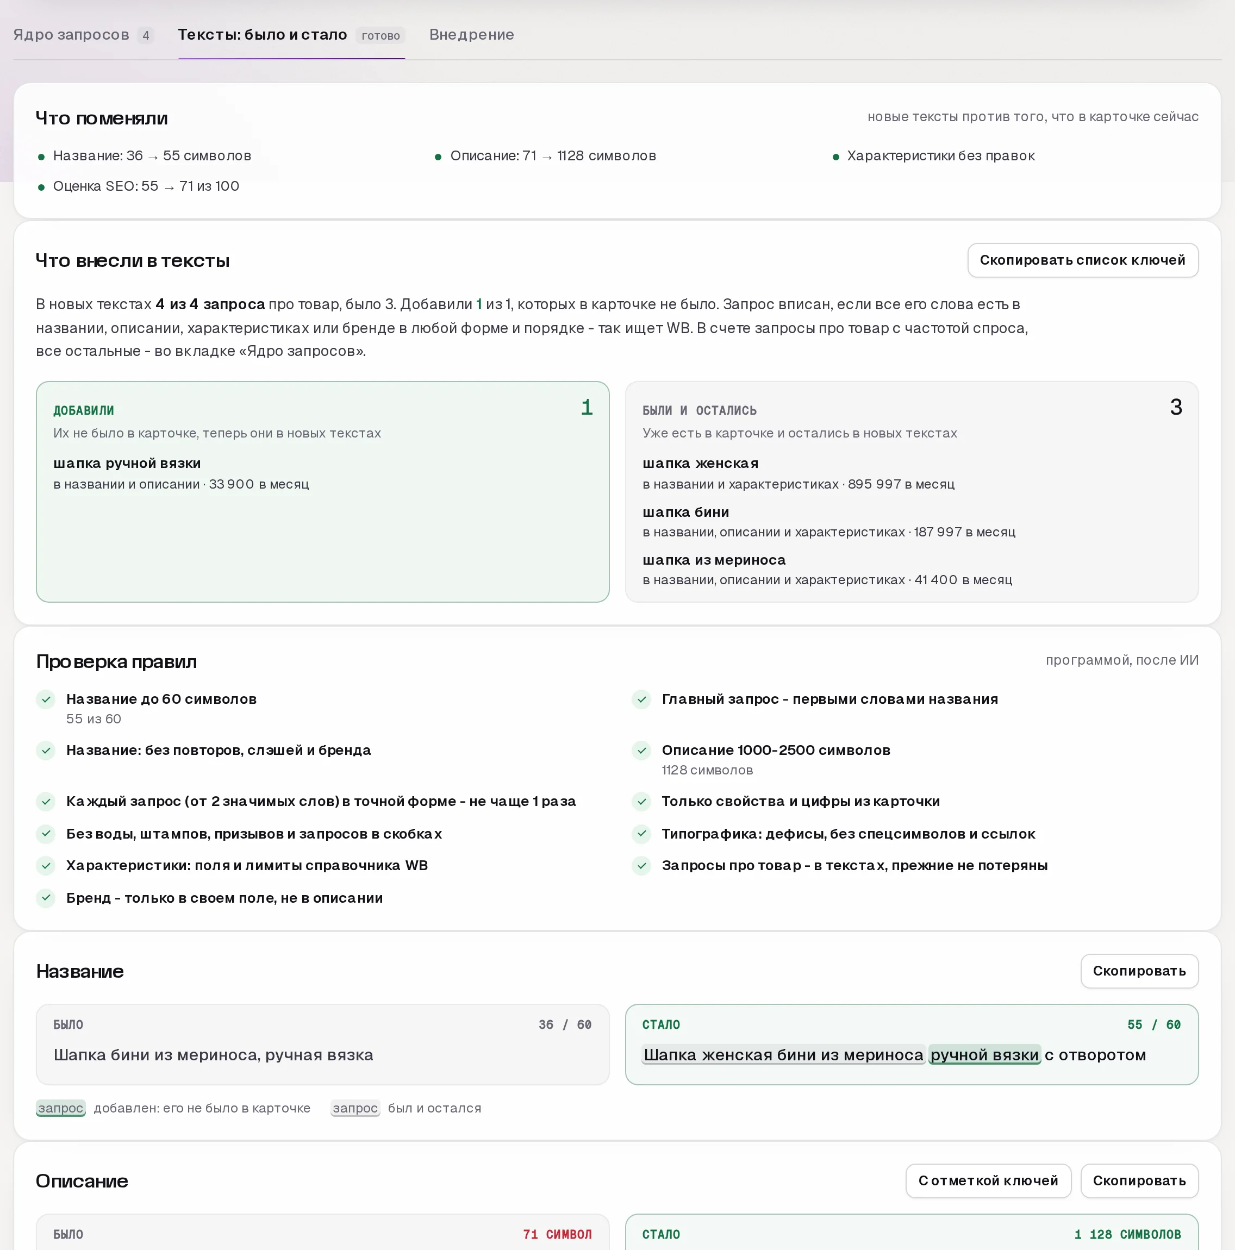This screenshot has height=1250, width=1235.
Task: Click check icon beside «Название до 60 символов»
Action: [x=46, y=699]
